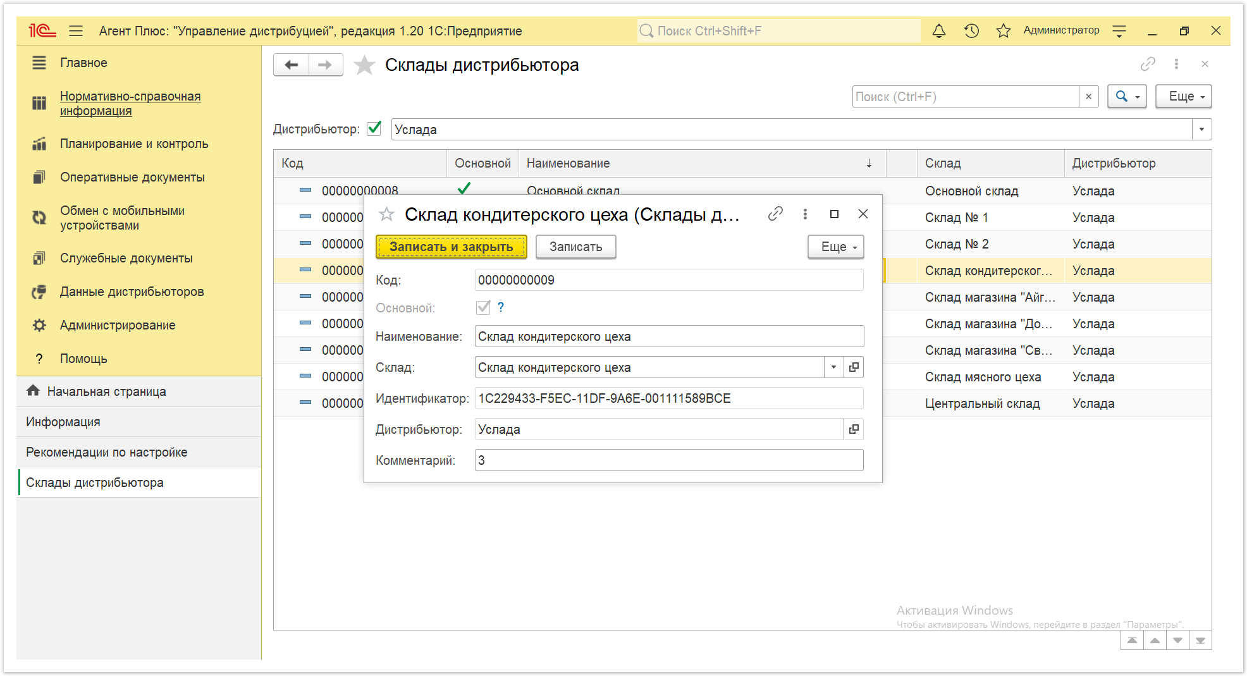Switch to Рекомендации по настройке tab
Screen dimensions: 1247x676
(x=139, y=452)
